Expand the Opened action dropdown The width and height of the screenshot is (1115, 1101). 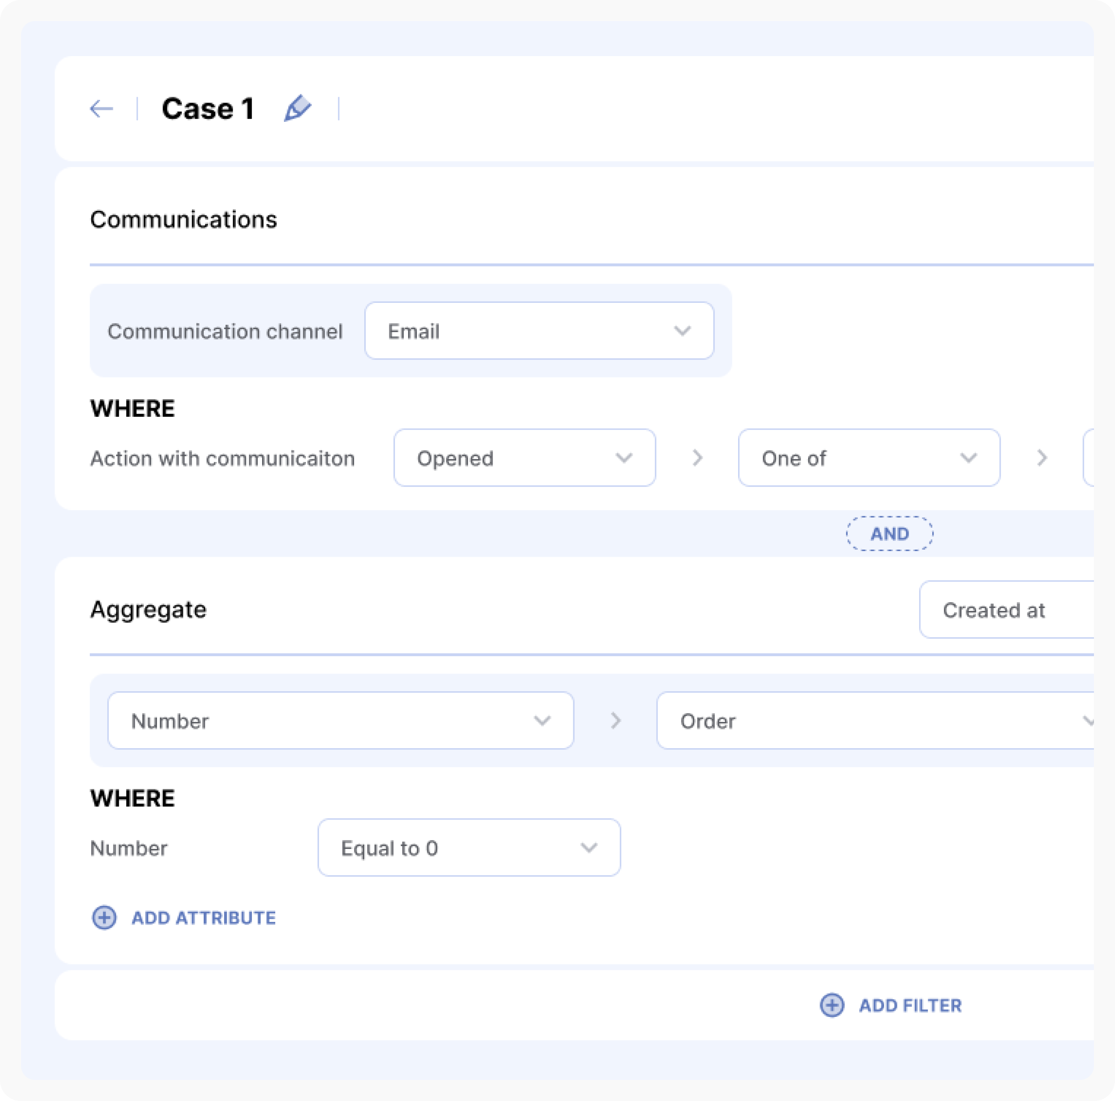(524, 458)
